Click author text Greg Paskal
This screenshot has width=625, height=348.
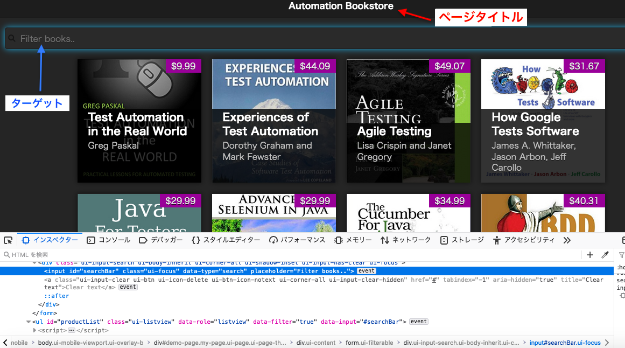pyautogui.click(x=113, y=145)
